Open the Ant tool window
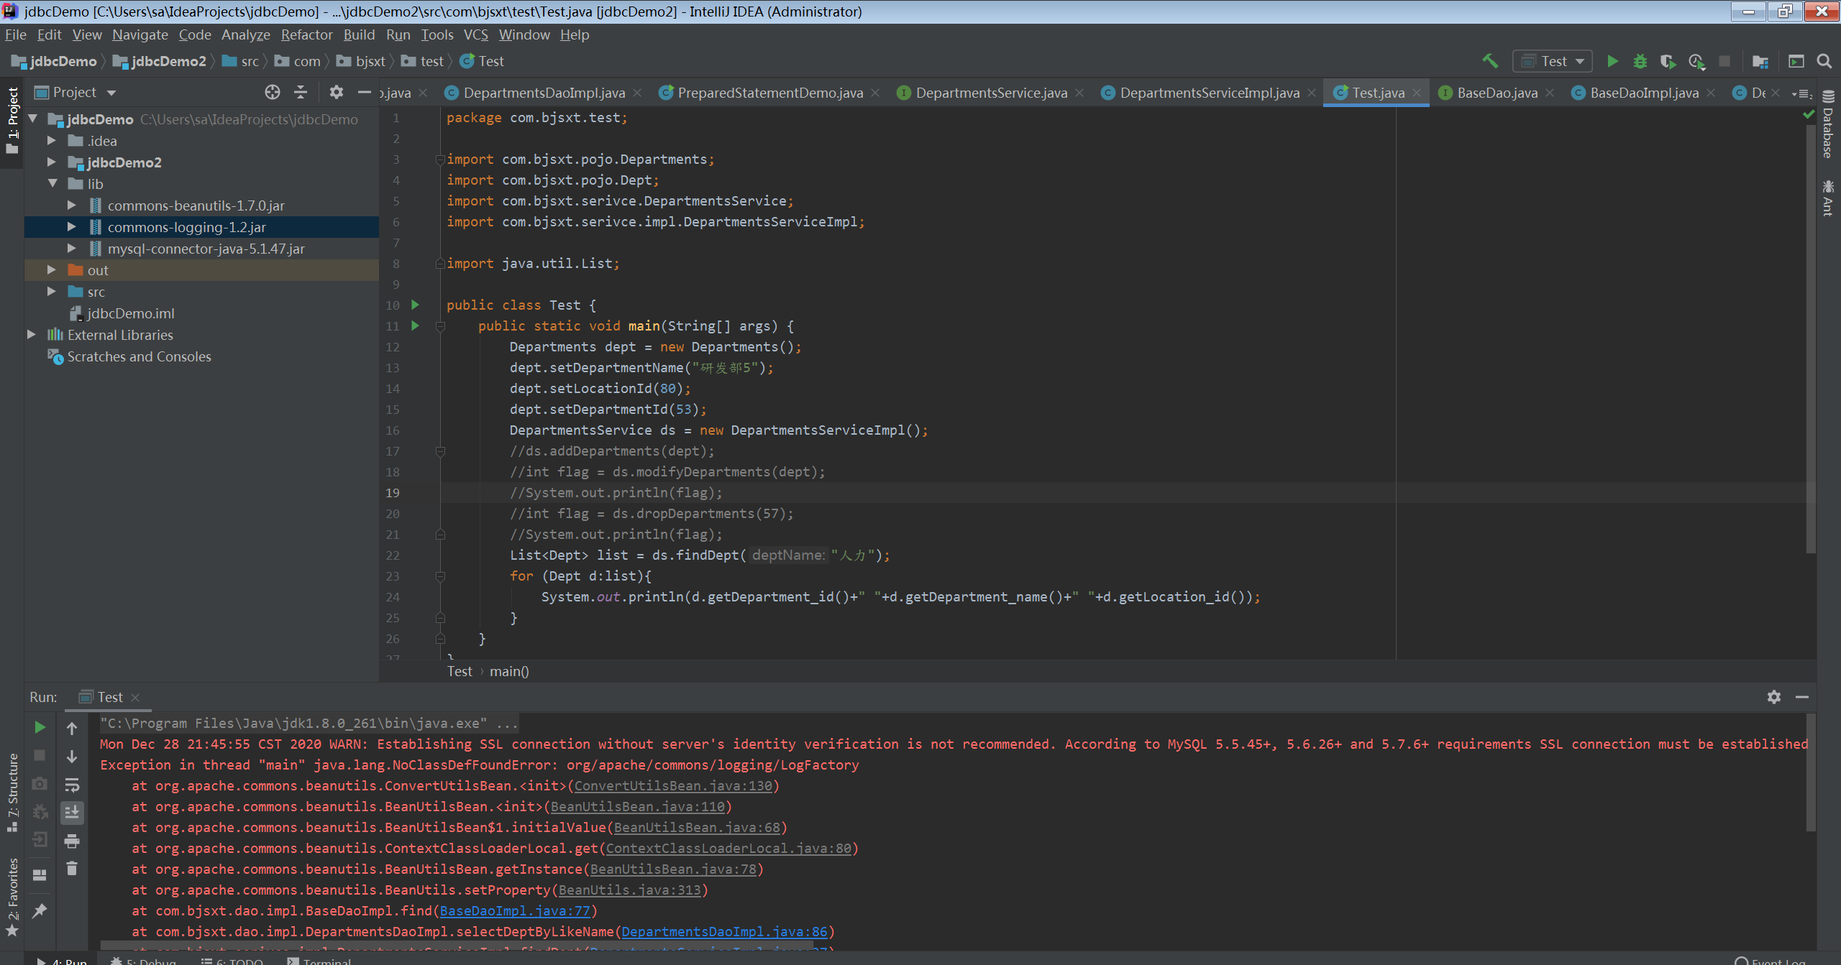 point(1828,198)
